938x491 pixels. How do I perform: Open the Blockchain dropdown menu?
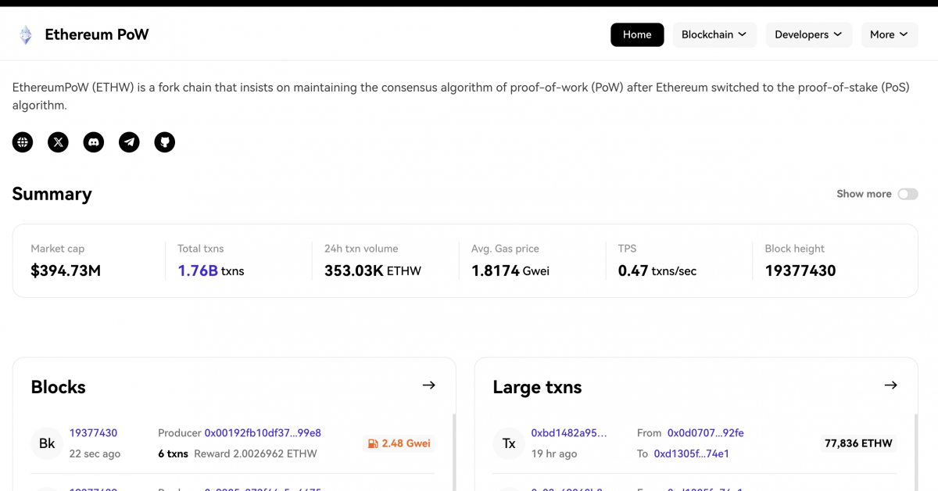click(x=714, y=34)
